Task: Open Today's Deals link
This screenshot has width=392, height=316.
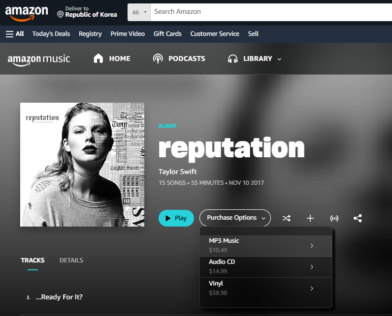Action: click(51, 34)
